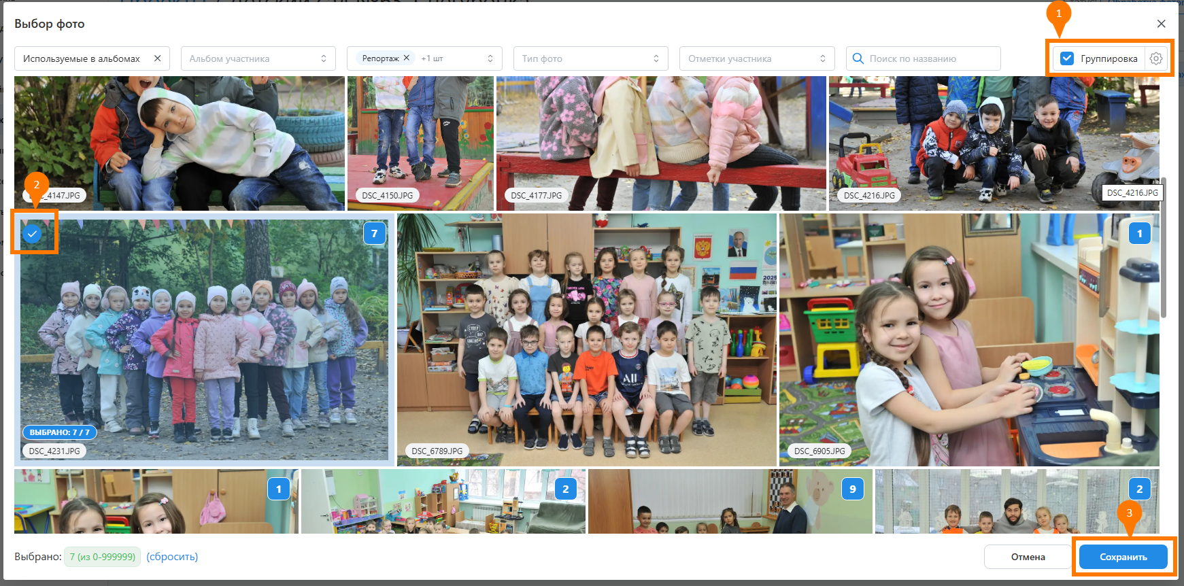Open the 'Репортаж +1 шт' multi-select dropdown
1184x586 pixels.
(490, 58)
